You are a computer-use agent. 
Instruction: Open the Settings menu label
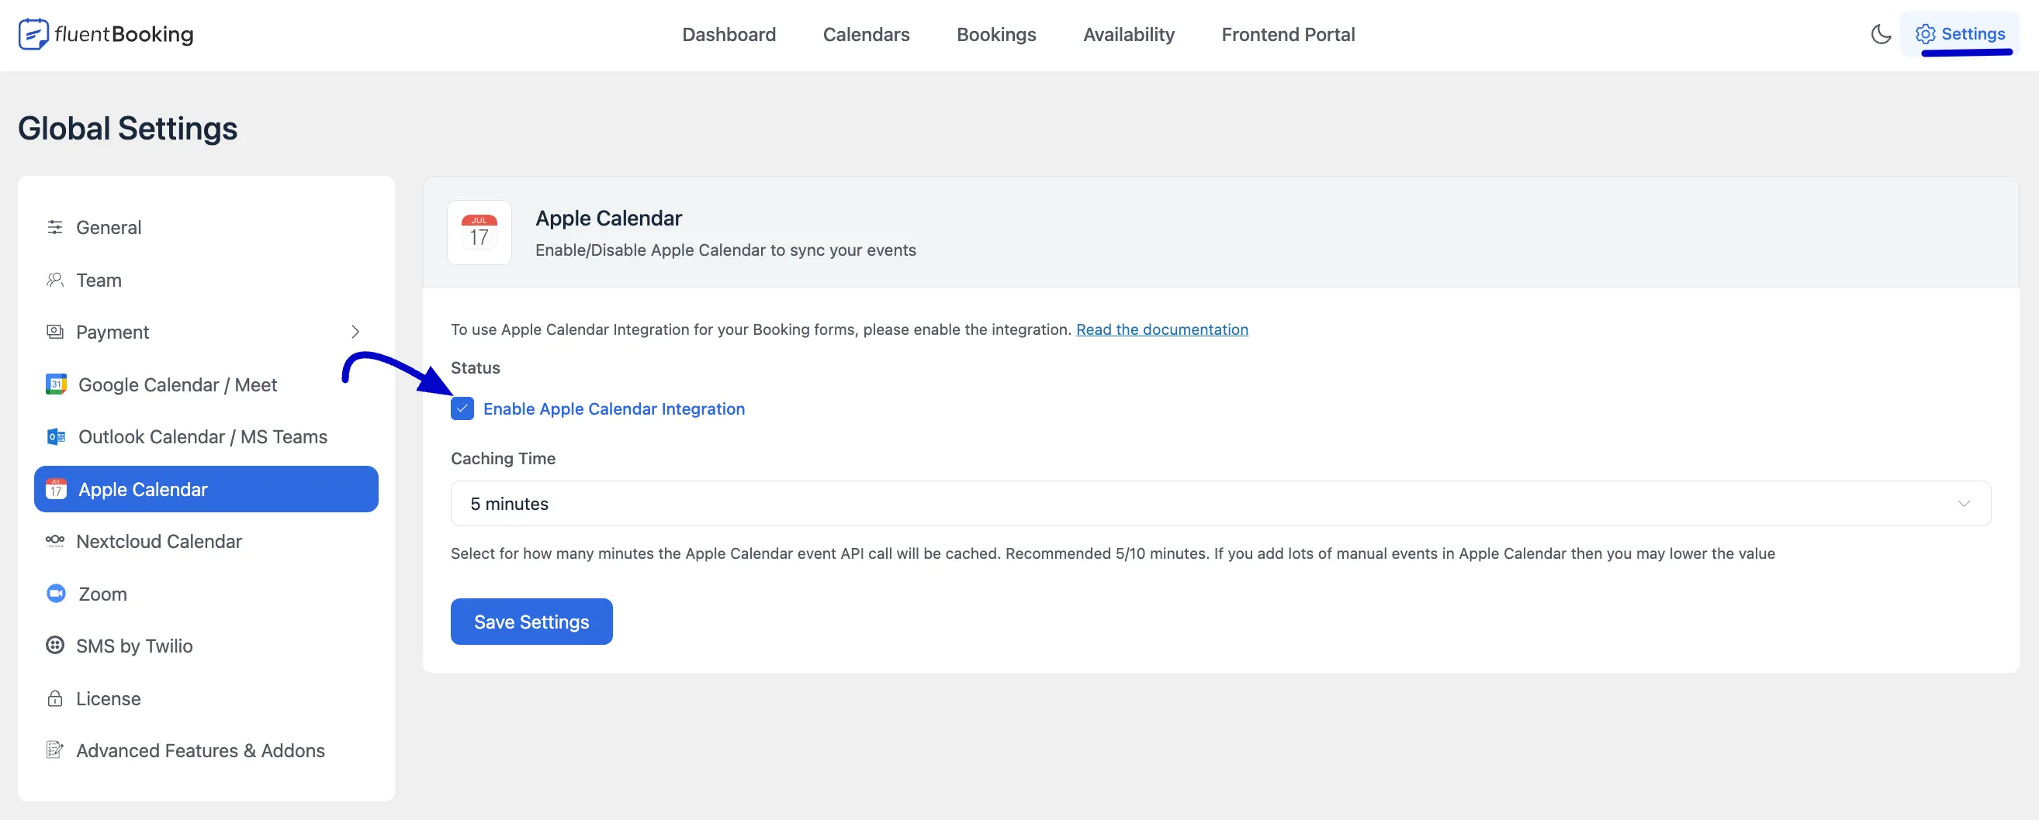[x=1972, y=34]
